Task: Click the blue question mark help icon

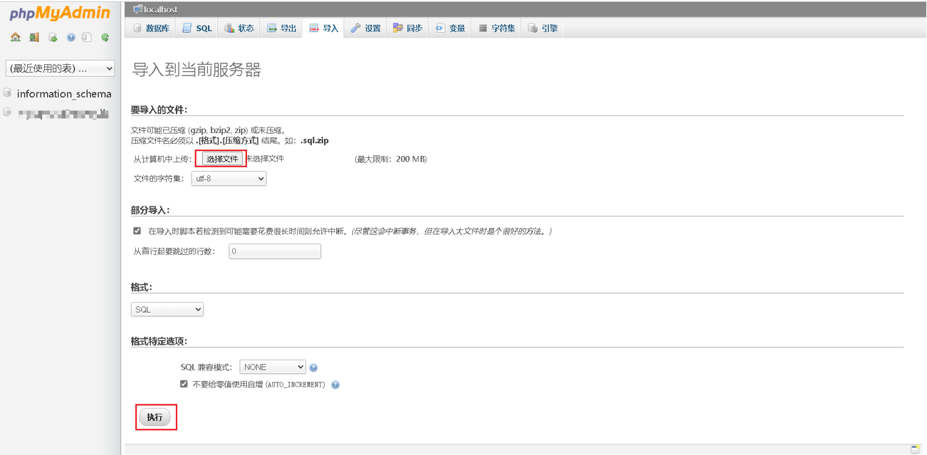Action: point(70,37)
